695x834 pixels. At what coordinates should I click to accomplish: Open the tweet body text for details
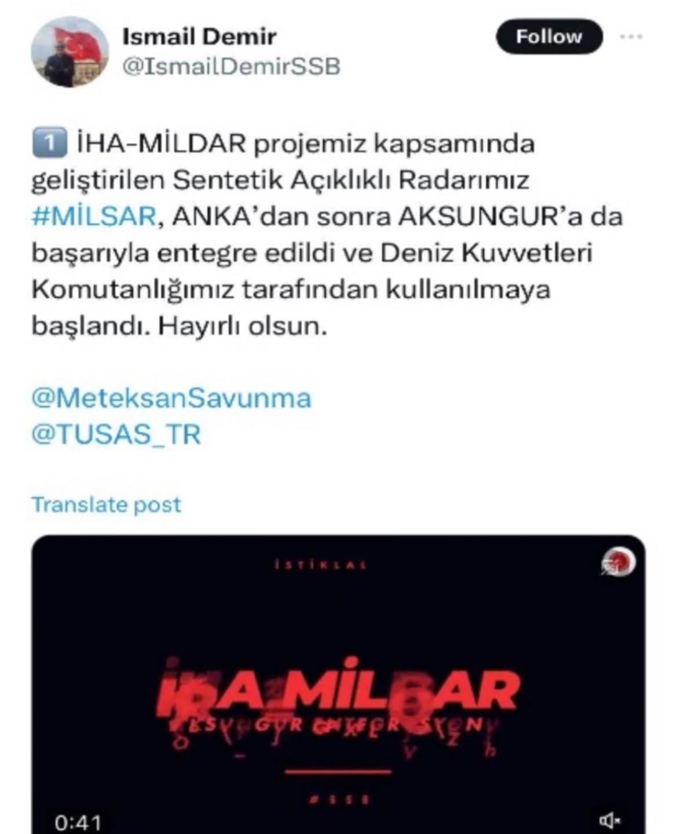point(326,235)
